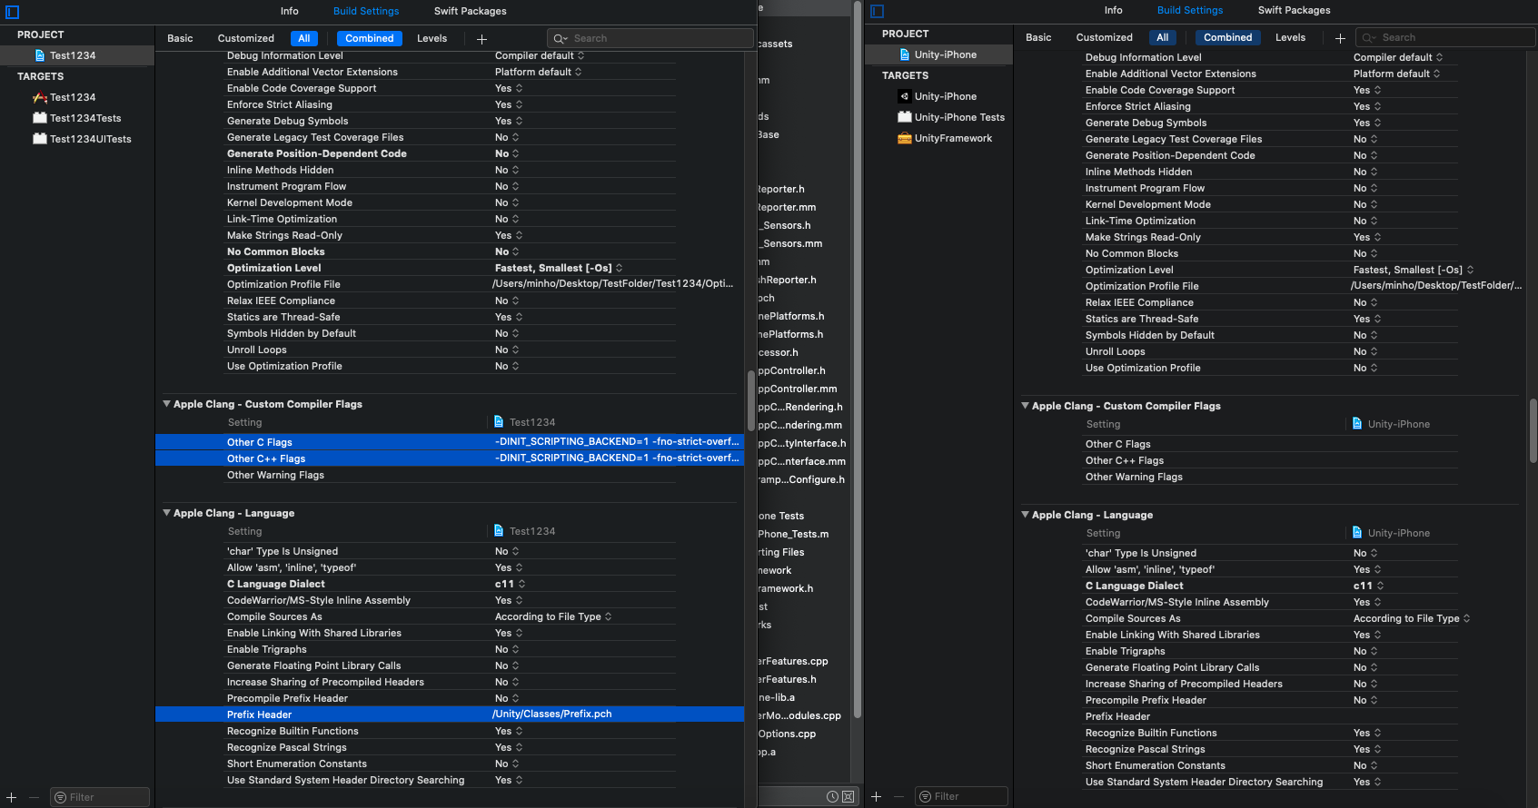Collapse Apple Clang Language section in right window
1538x808 pixels.
[1025, 515]
